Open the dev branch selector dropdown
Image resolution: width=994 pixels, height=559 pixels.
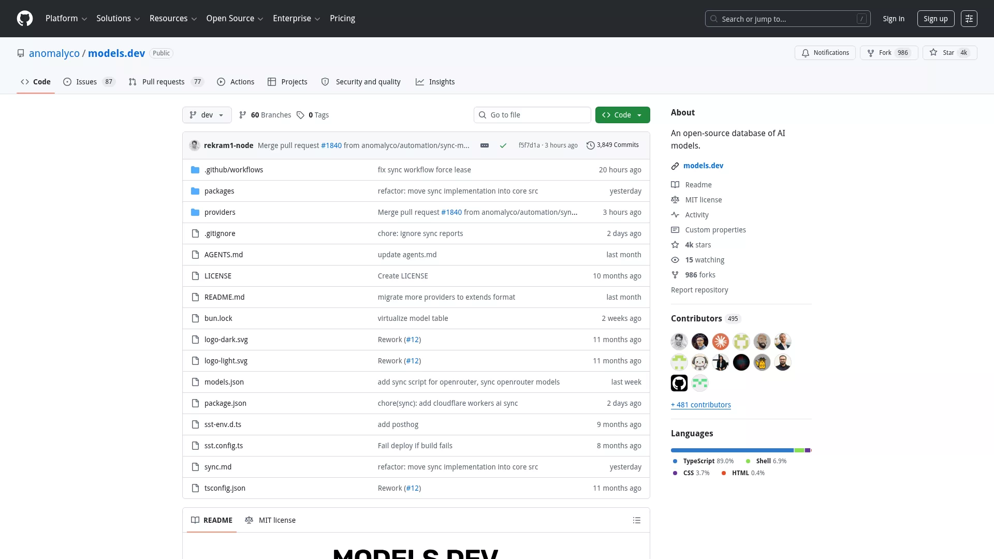(207, 115)
